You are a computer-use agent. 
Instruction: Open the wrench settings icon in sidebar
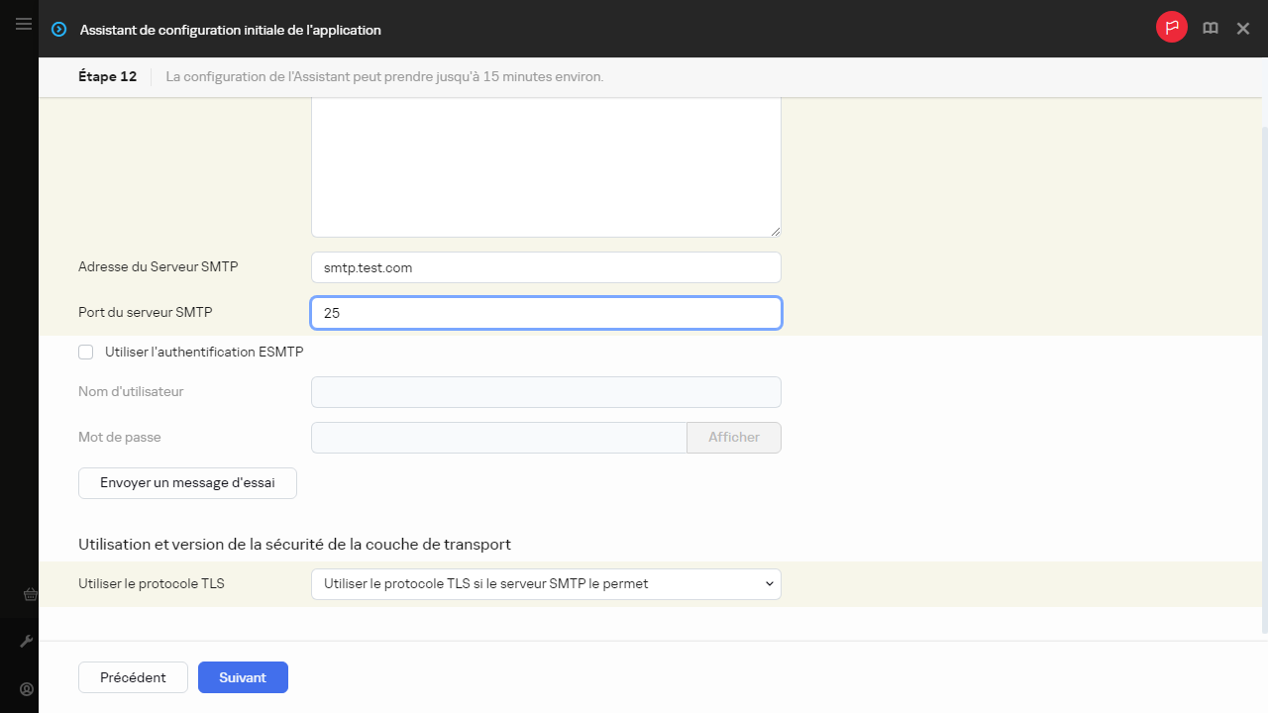[28, 642]
